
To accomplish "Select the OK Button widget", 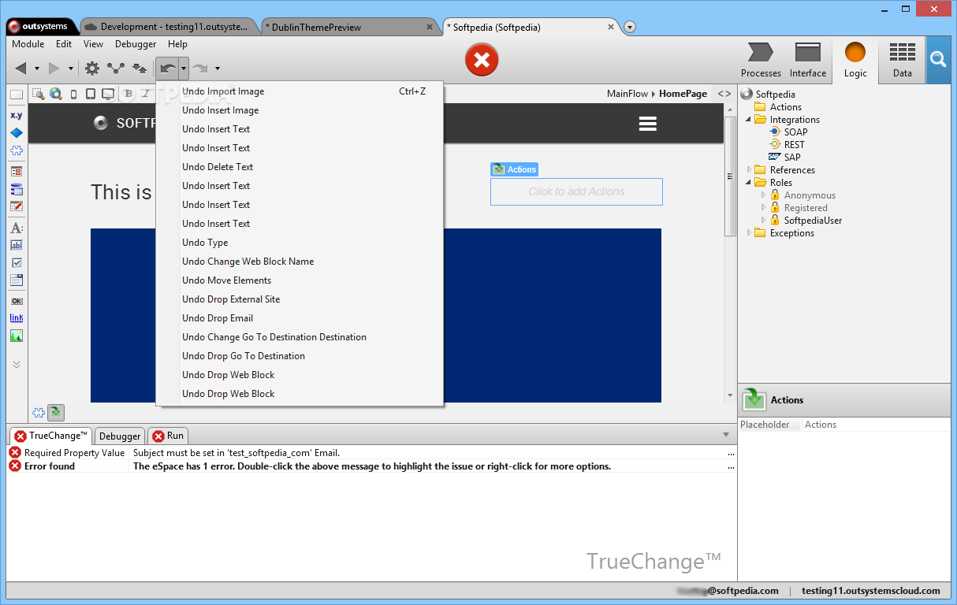I will (x=17, y=301).
